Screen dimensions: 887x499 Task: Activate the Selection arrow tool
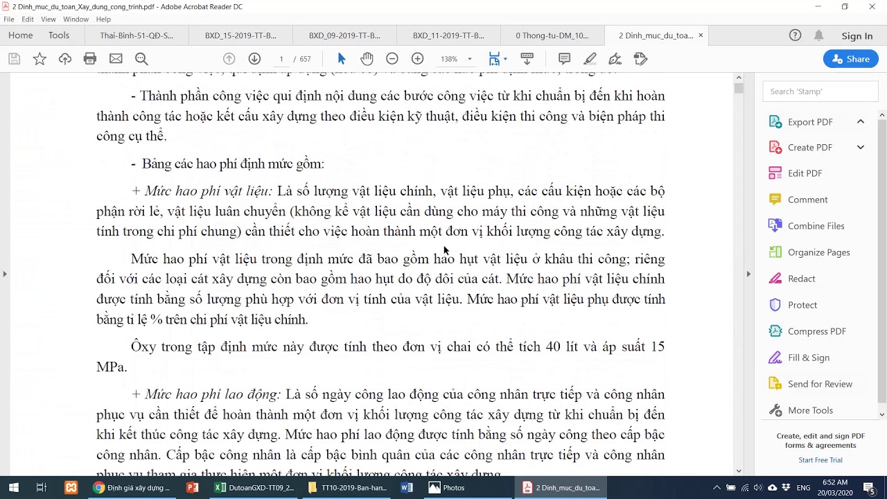tap(341, 59)
